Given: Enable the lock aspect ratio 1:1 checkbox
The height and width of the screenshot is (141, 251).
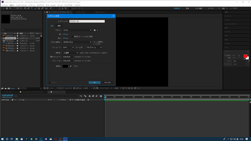Looking at the screenshot, I should click(73, 36).
